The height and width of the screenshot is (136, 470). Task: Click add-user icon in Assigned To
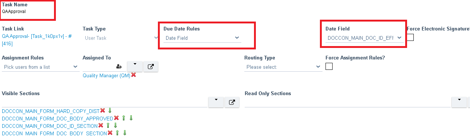(119, 67)
